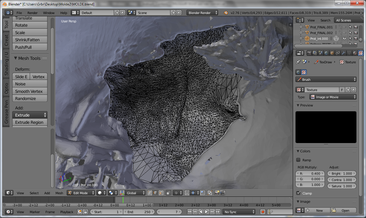Open the Render Layers properties tab icon

(315, 53)
